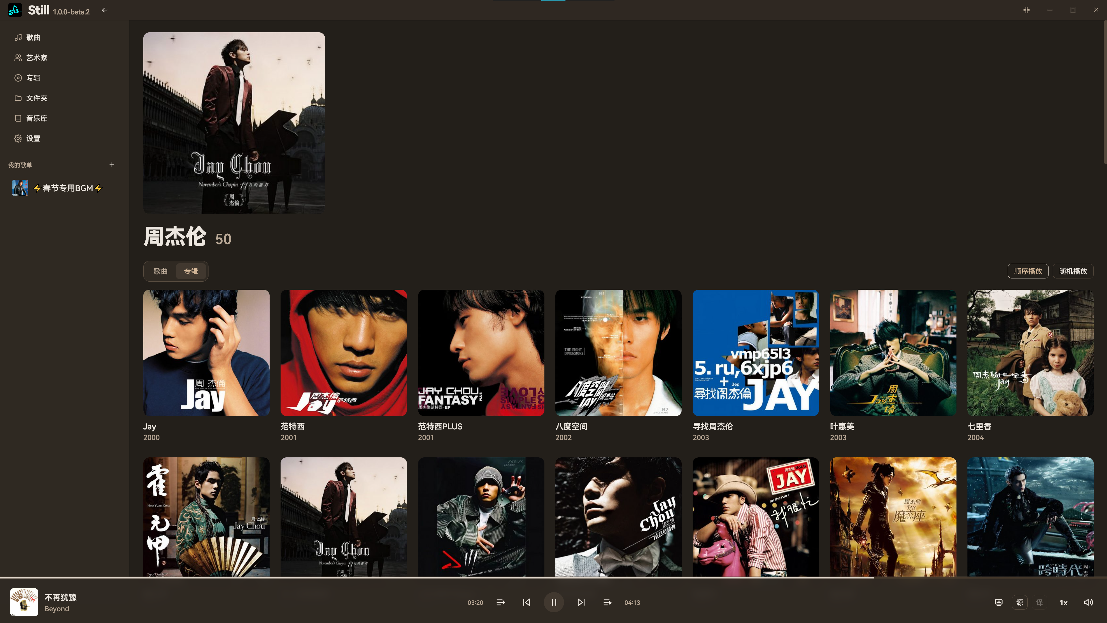This screenshot has width=1107, height=623.
Task: Open the 叶惠美 album cover
Action: pos(893,353)
